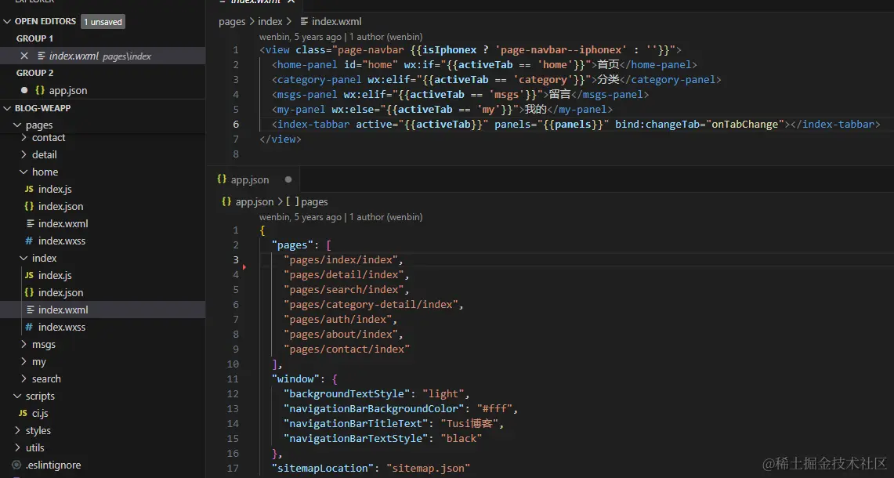
Task: Switch to the app.json editor tab
Action: pyautogui.click(x=250, y=179)
